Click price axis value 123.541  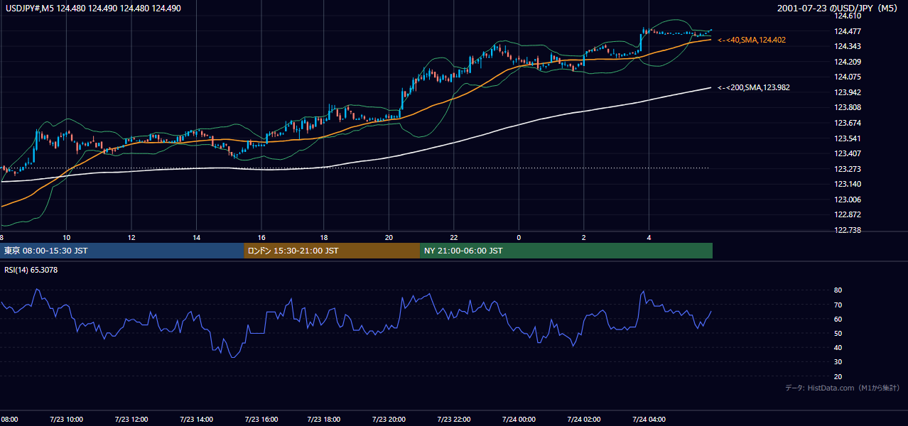(848, 138)
